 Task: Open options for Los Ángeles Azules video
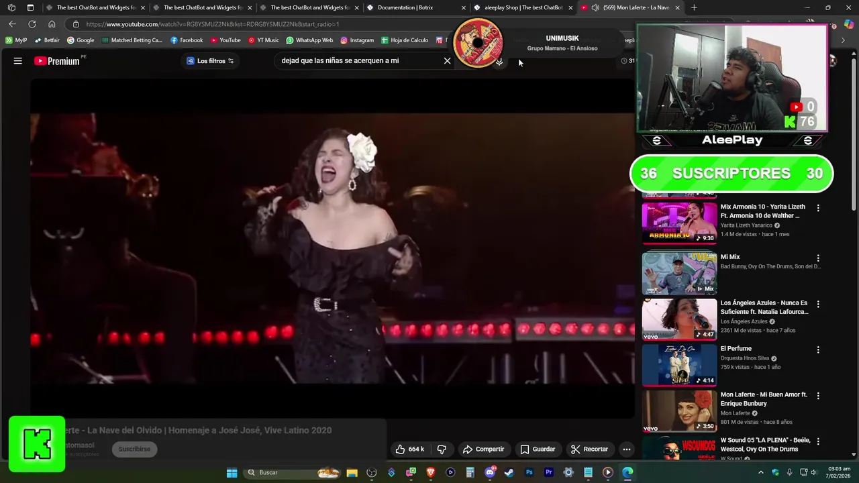pos(817,304)
